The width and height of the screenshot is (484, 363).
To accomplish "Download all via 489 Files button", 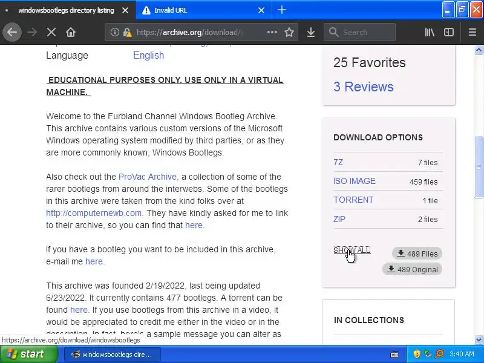I will pos(417,253).
